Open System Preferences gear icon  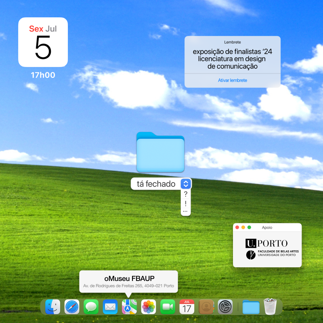tap(225, 307)
